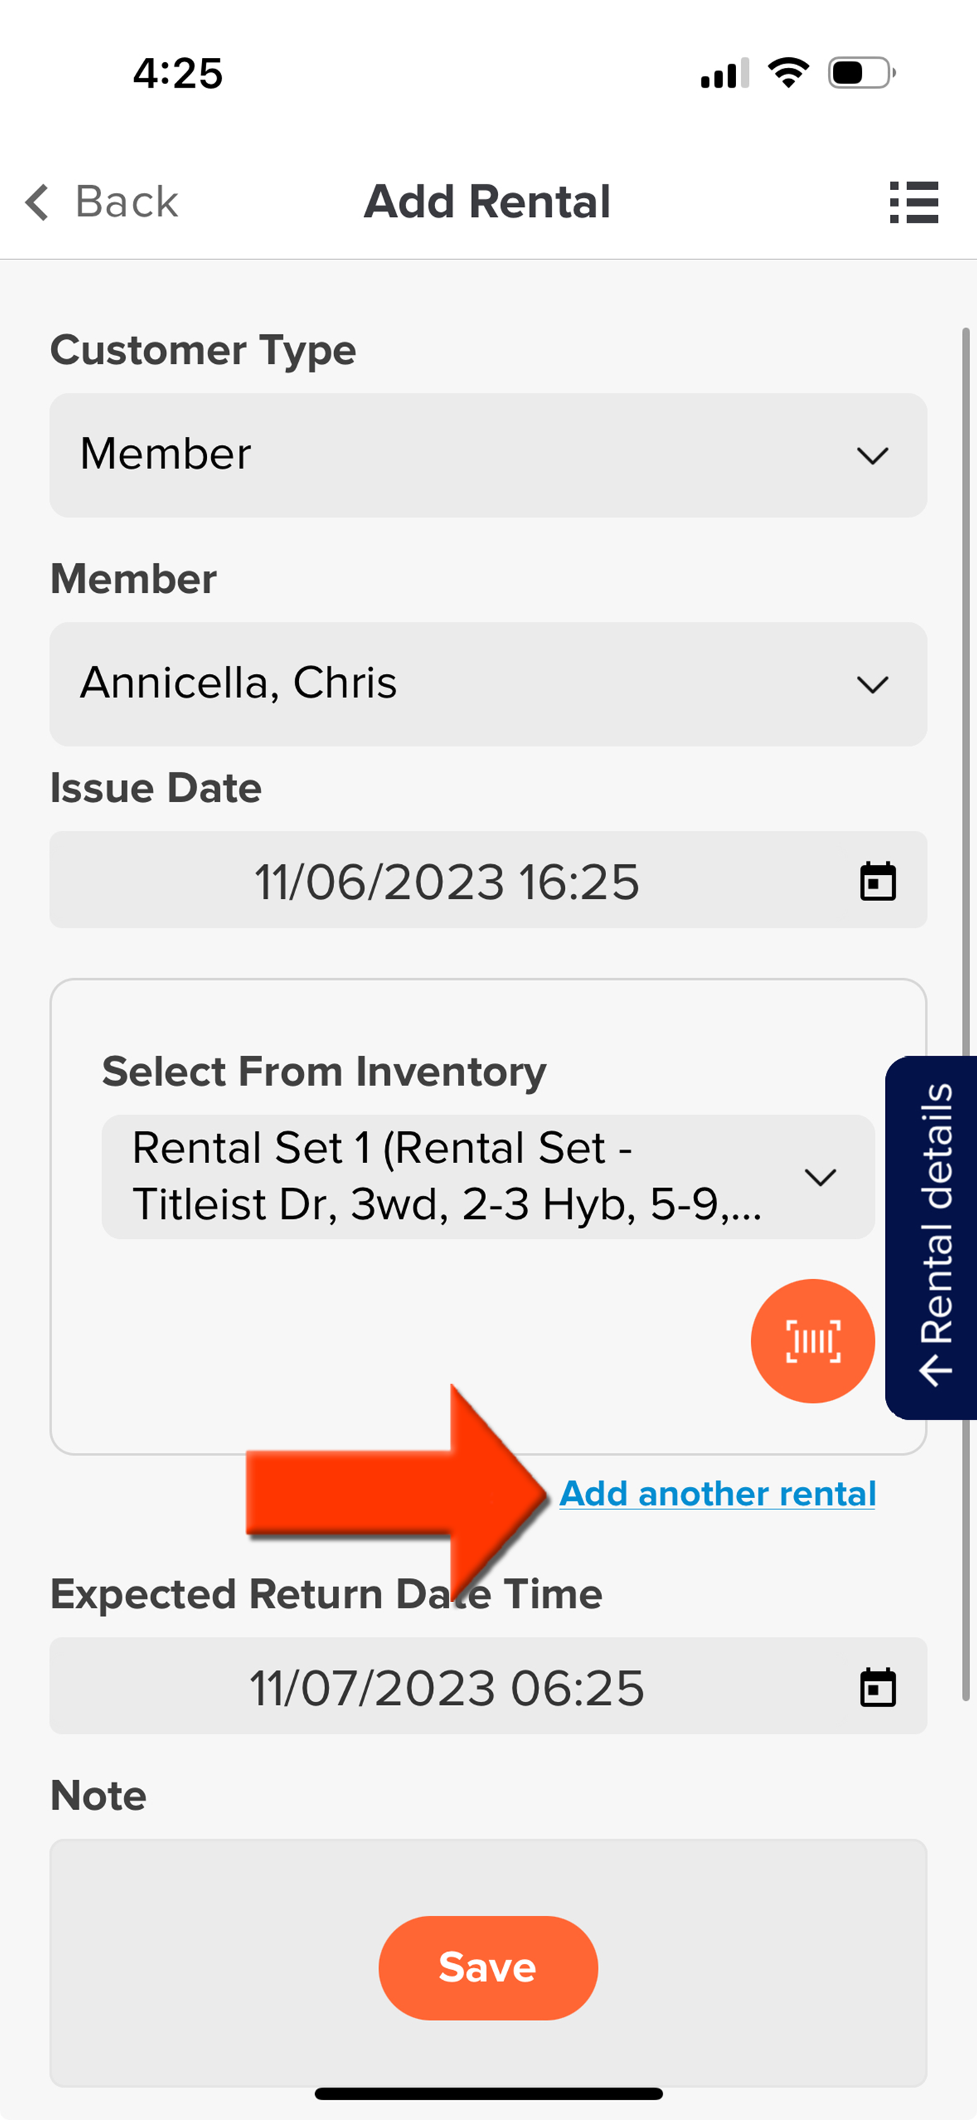Tap the Save button
Screen dimensions: 977x2120
click(x=487, y=1968)
